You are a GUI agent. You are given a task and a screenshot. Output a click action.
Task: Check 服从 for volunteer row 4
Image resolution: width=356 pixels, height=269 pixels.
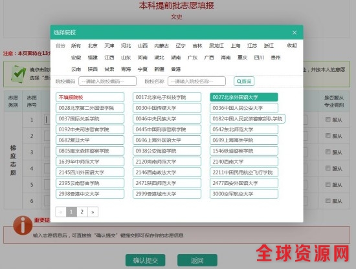(328, 168)
